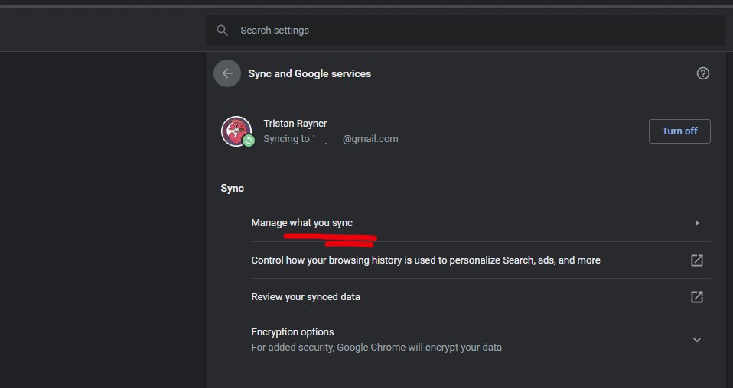Screen dimensions: 733x388
Task: Click the Encryption options row title
Action: click(292, 332)
